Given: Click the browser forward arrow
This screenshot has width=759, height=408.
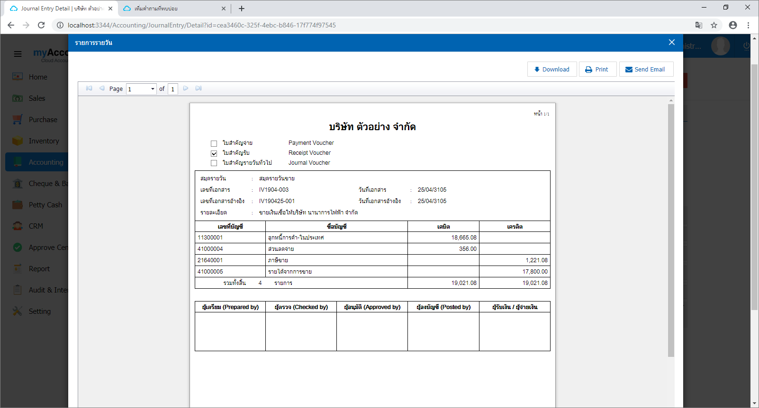Looking at the screenshot, I should [x=26, y=25].
